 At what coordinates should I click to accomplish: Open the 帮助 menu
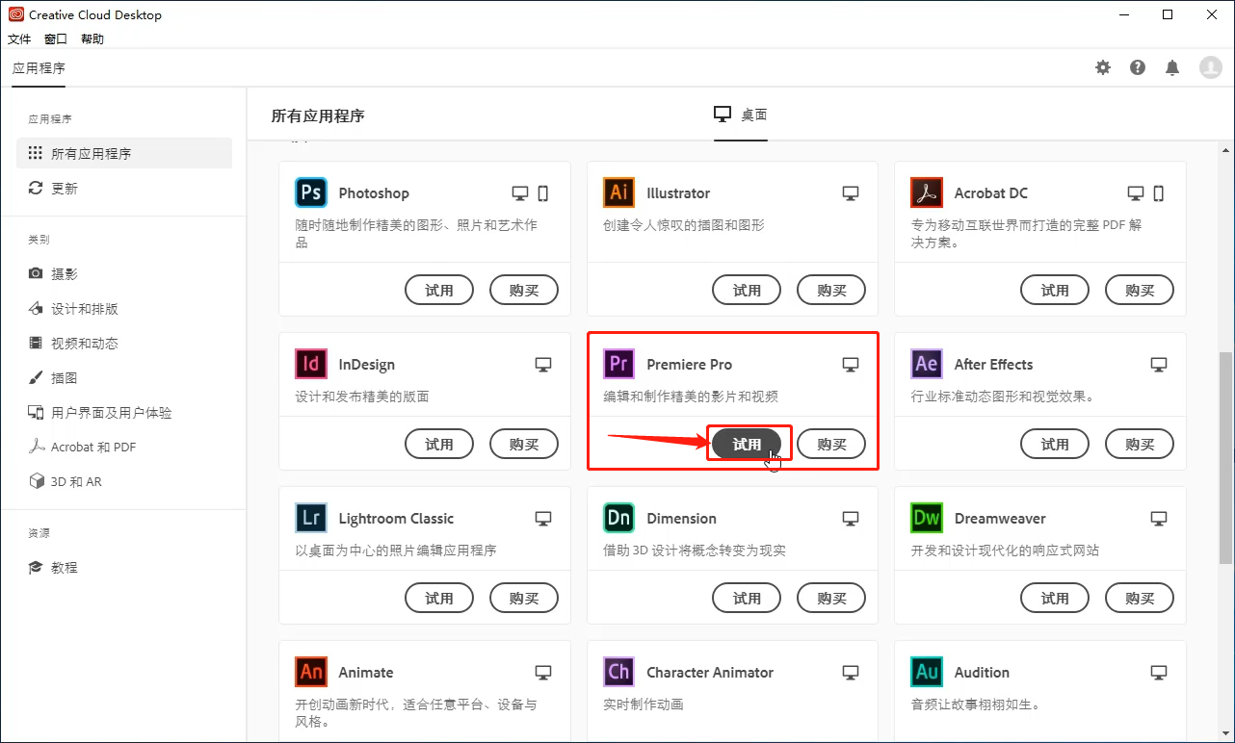[92, 39]
